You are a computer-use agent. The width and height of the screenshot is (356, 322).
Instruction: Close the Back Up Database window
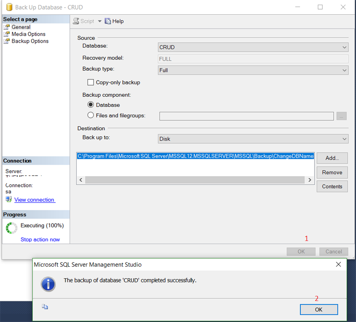pyautogui.click(x=343, y=7)
